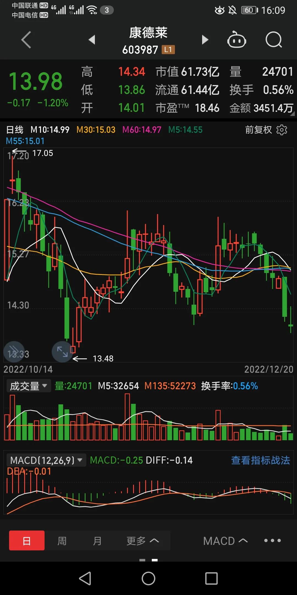Tap the tallest red volume bar
Image resolution: width=297 pixels, height=595 pixels.
pos(127,417)
